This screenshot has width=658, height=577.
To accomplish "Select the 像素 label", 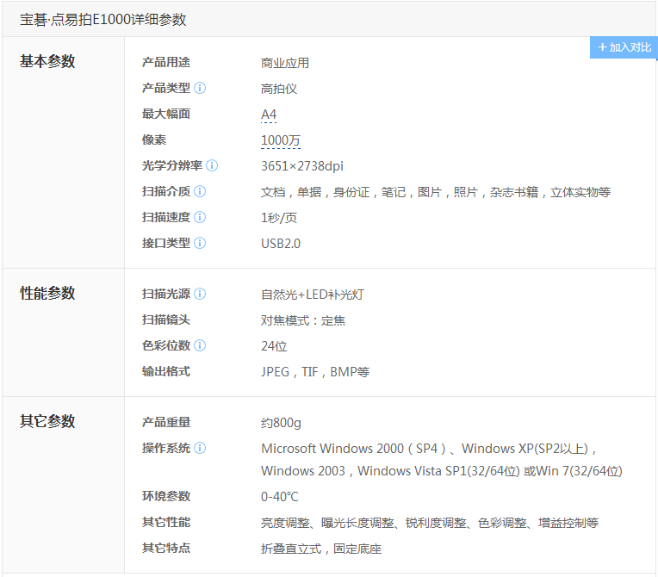I will point(154,140).
